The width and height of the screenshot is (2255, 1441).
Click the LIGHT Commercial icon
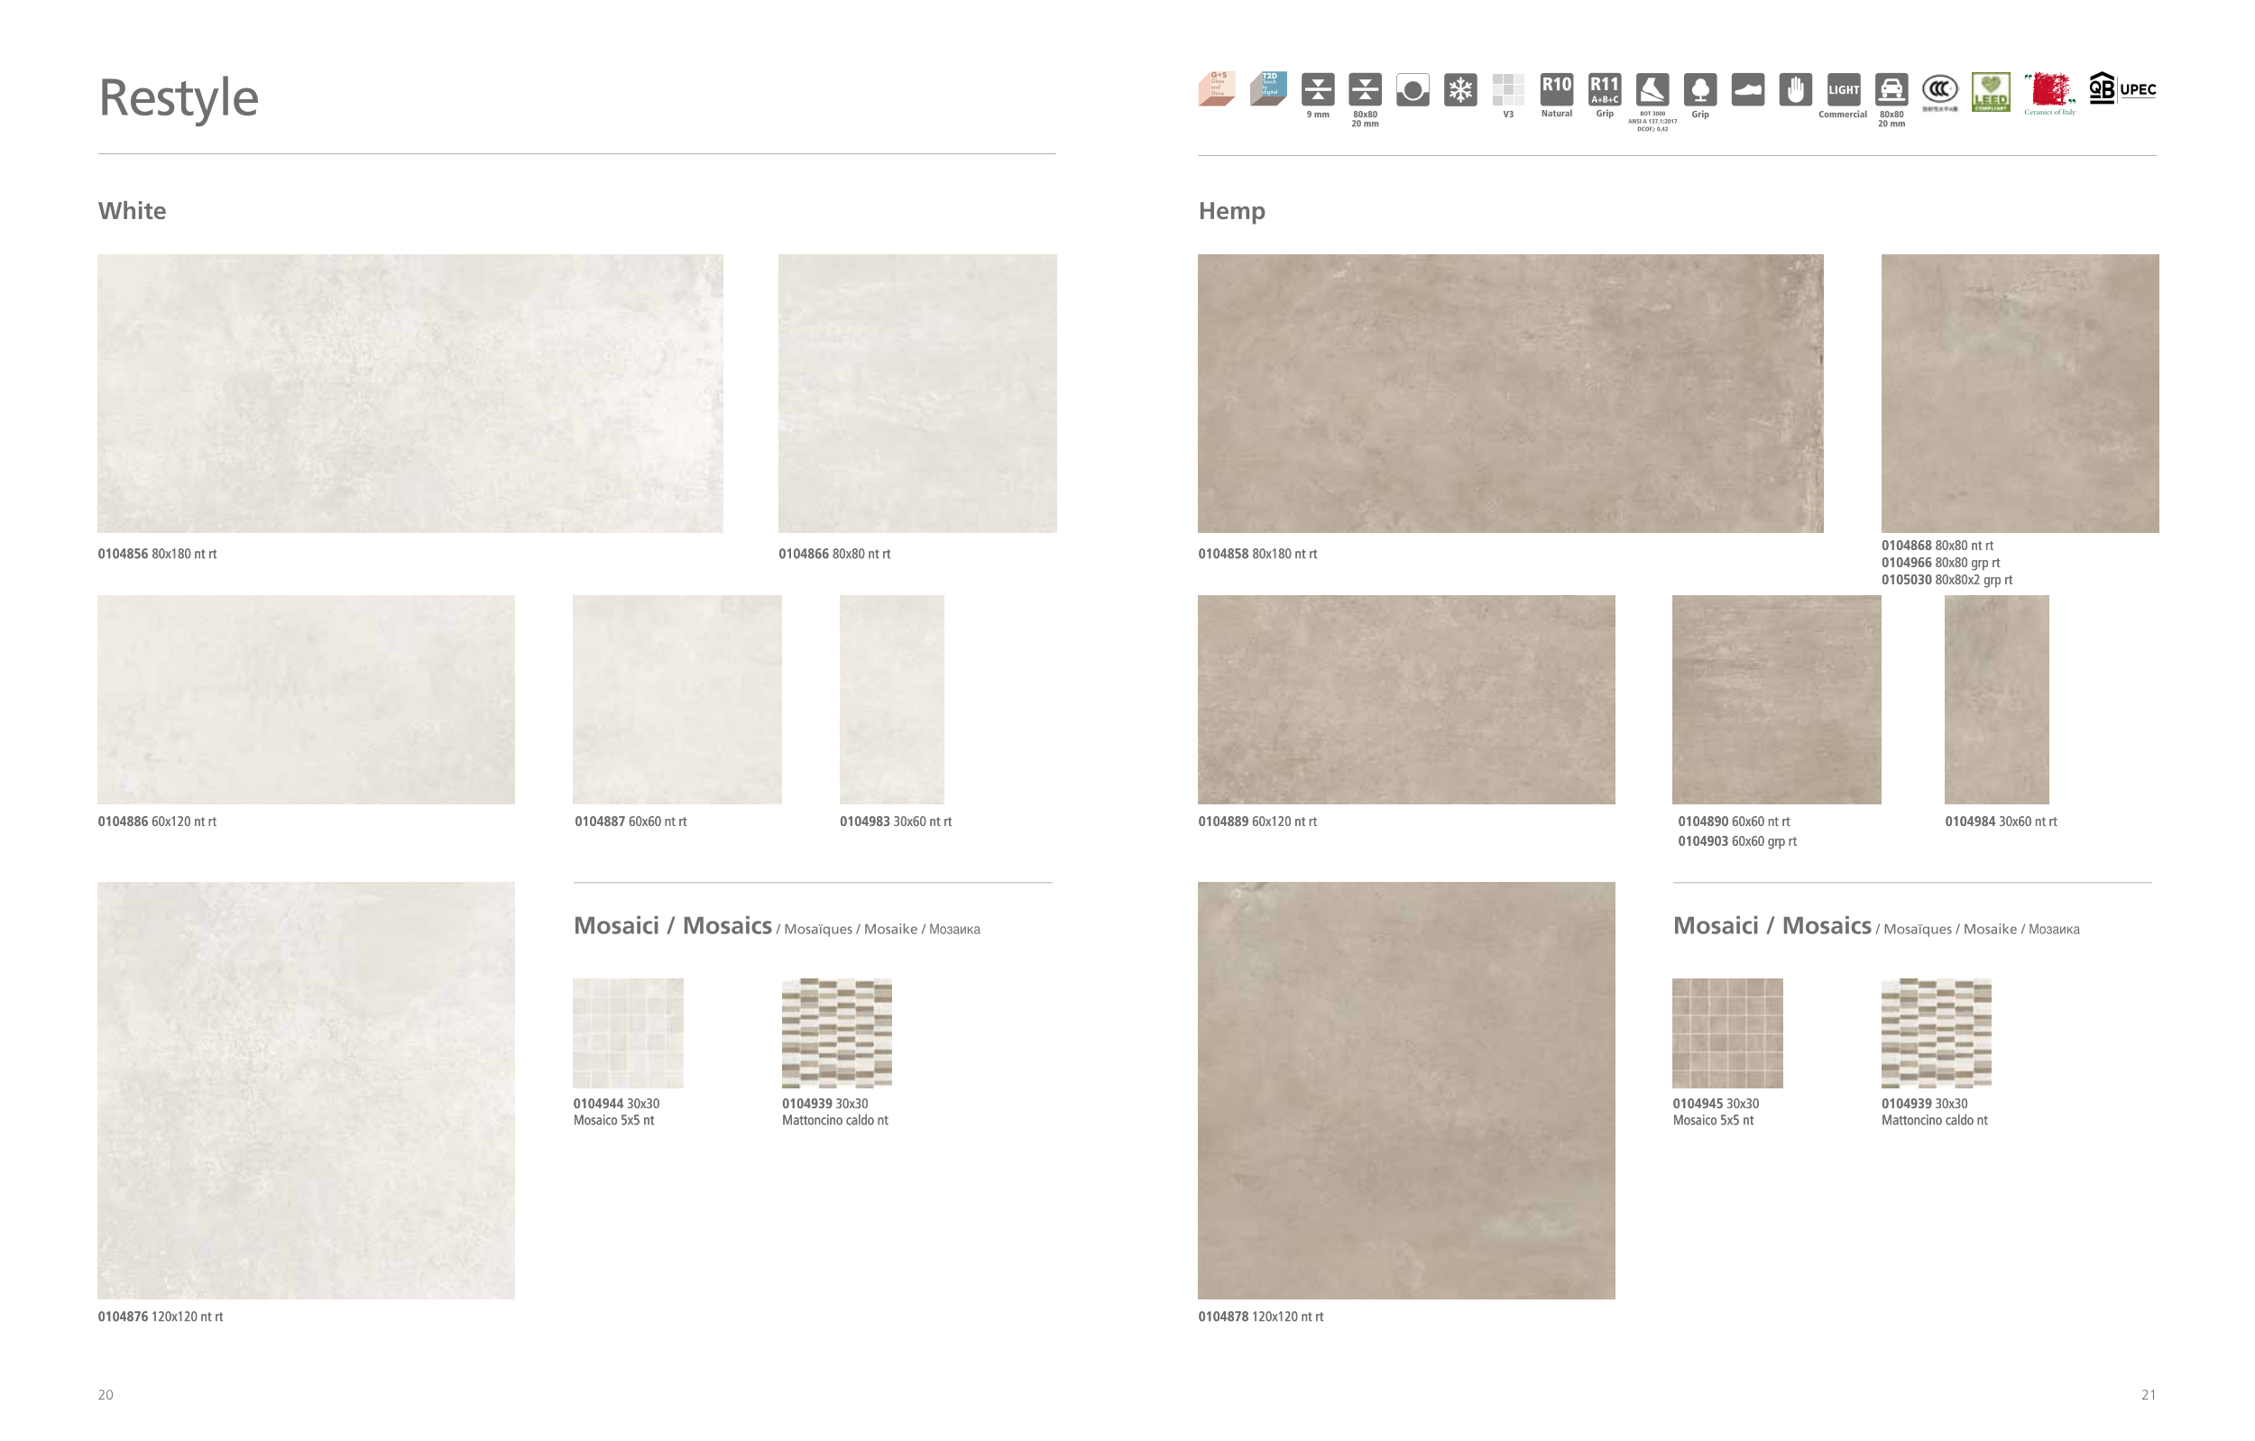click(x=1843, y=90)
